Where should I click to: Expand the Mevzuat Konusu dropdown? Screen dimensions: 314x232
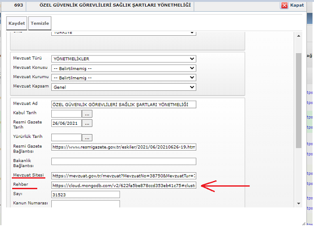(x=123, y=68)
